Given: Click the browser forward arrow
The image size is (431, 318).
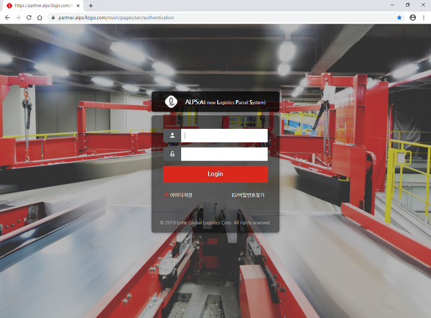Looking at the screenshot, I should [18, 17].
